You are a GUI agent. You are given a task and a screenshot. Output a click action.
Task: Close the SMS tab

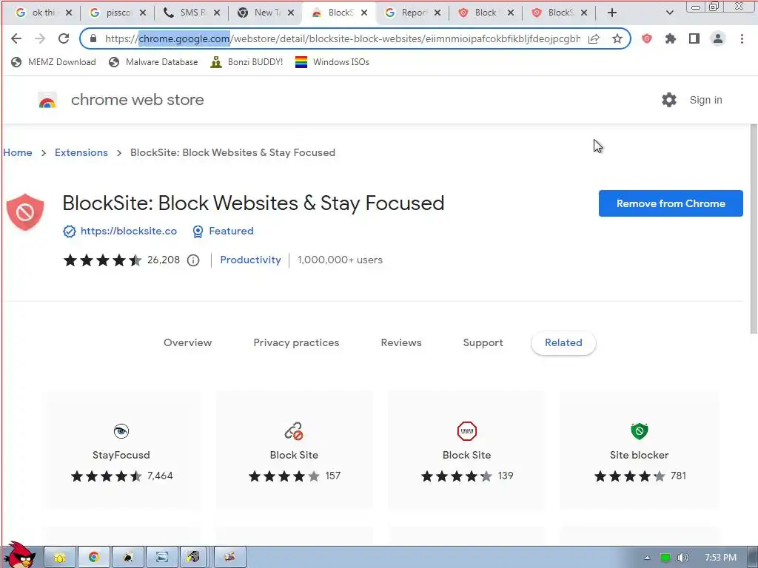[217, 13]
